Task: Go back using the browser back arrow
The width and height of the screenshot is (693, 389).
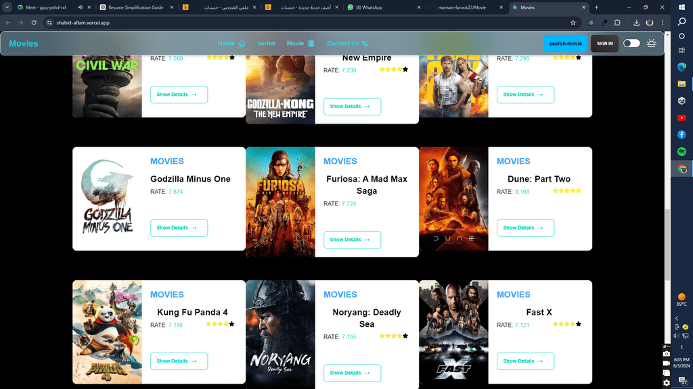Action: pyautogui.click(x=8, y=22)
